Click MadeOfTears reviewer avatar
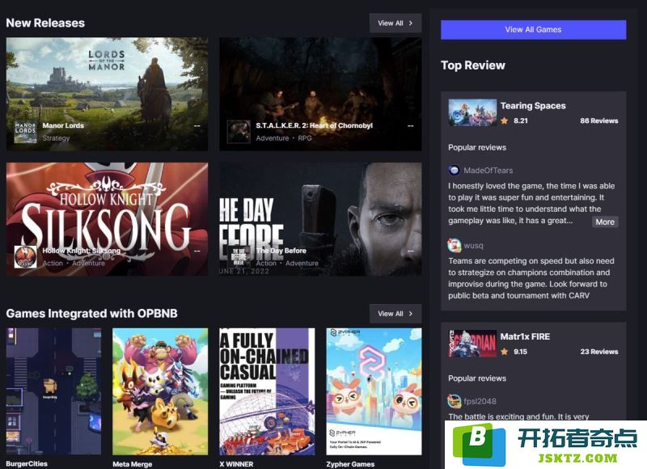Screen dimensions: 647x469 454,170
